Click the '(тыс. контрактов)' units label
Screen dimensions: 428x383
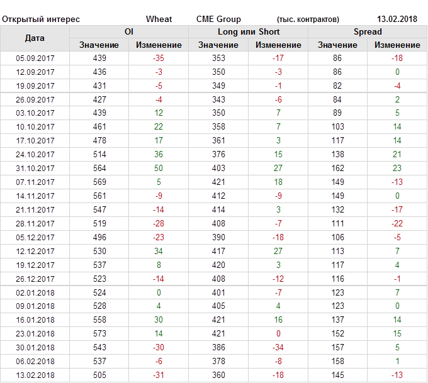pyautogui.click(x=308, y=19)
